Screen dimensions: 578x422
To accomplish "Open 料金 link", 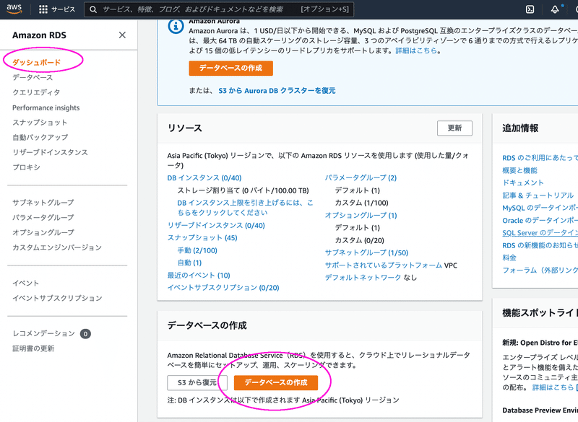I will click(509, 258).
